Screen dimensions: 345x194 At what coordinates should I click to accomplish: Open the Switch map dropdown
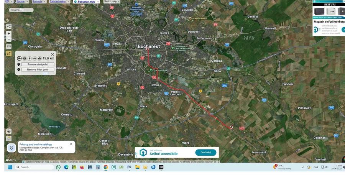(112, 1)
